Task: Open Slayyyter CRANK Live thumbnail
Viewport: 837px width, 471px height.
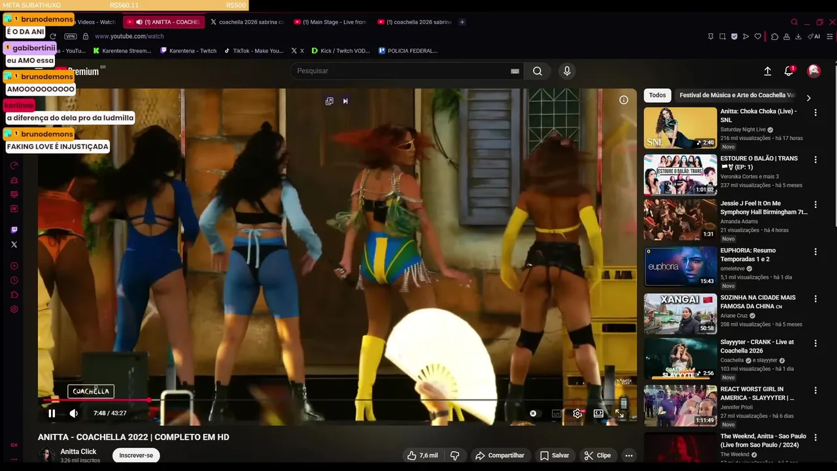Action: pos(680,358)
